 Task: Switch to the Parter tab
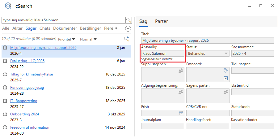tap(161, 21)
